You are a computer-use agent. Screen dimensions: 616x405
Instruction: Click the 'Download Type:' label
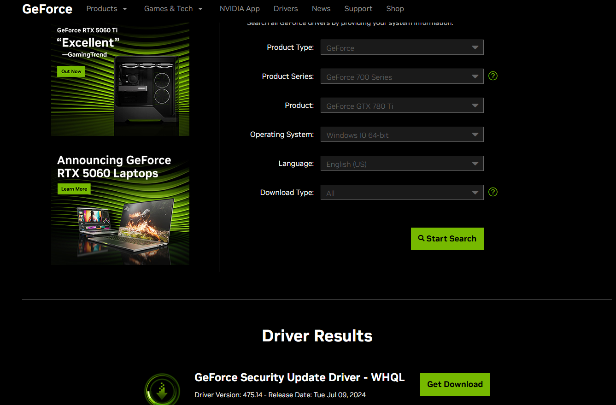click(x=287, y=193)
